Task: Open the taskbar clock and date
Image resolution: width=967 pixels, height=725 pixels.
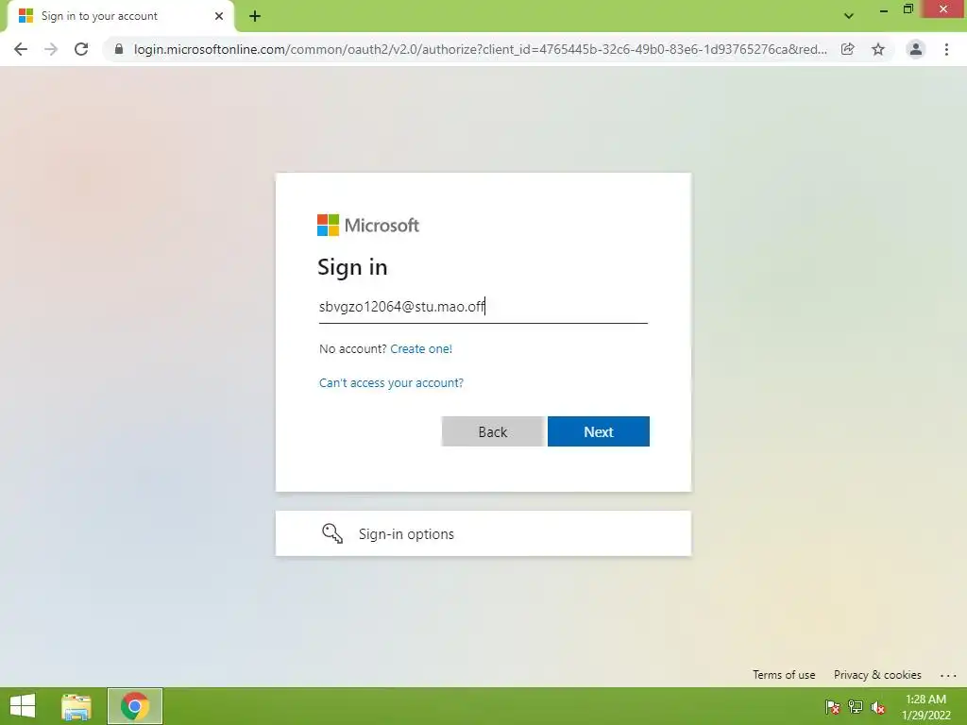Action: click(x=925, y=707)
